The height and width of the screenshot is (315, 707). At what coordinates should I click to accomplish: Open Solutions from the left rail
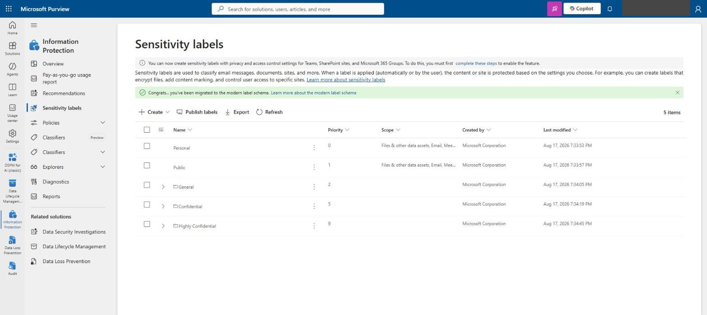click(x=12, y=48)
